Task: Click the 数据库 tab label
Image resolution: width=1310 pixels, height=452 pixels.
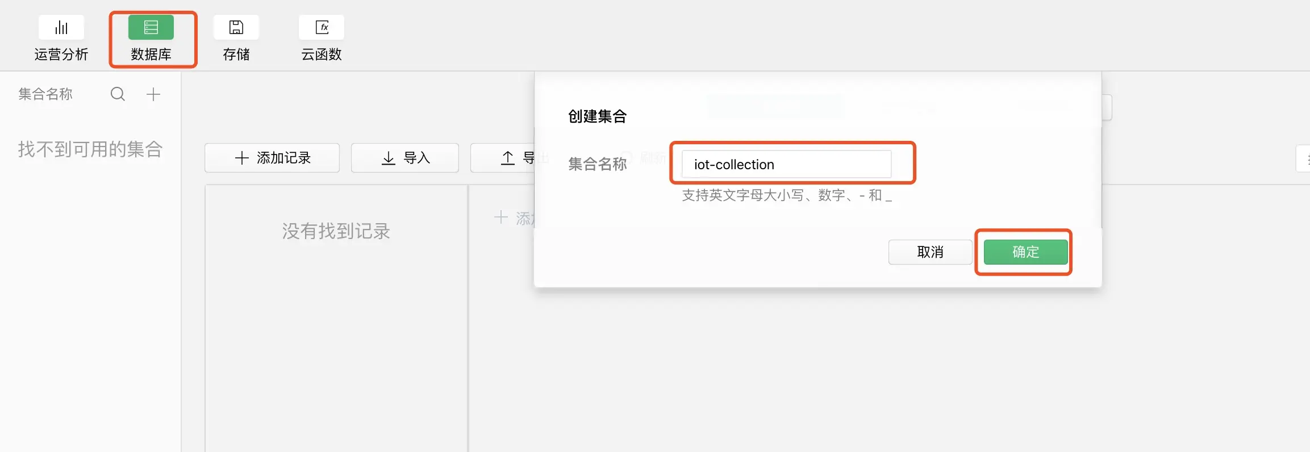Action: point(151,55)
